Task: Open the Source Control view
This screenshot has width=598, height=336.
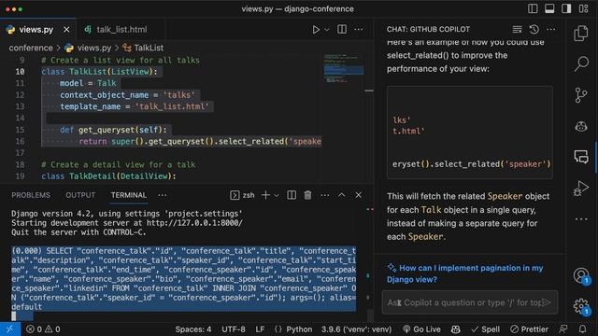Action: [581, 95]
